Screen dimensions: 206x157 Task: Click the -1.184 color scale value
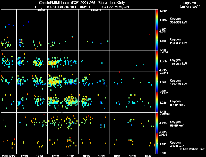(x=163, y=144)
